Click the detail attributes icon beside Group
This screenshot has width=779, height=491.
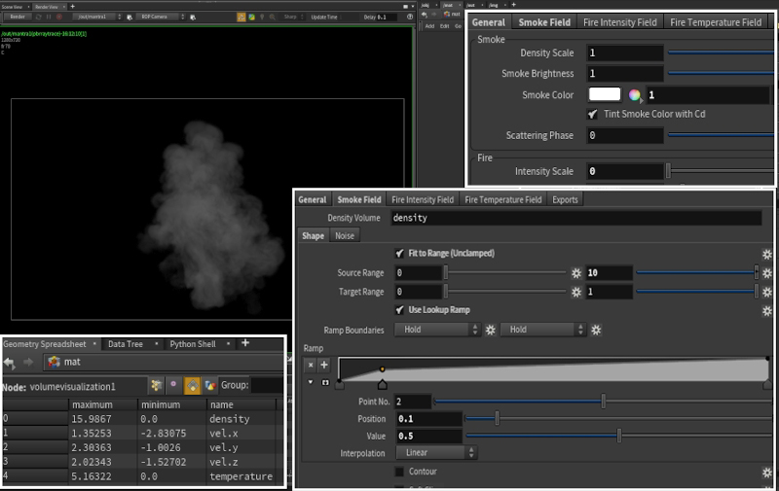pyautogui.click(x=210, y=386)
